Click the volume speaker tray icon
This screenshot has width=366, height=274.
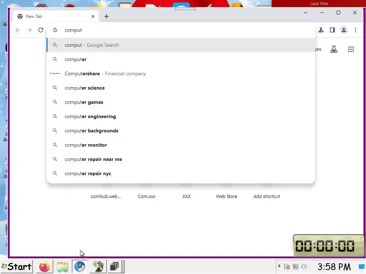point(304,267)
